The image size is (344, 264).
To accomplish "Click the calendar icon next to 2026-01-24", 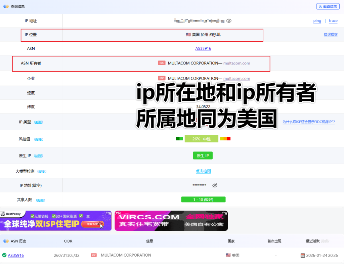I will tap(302, 256).
